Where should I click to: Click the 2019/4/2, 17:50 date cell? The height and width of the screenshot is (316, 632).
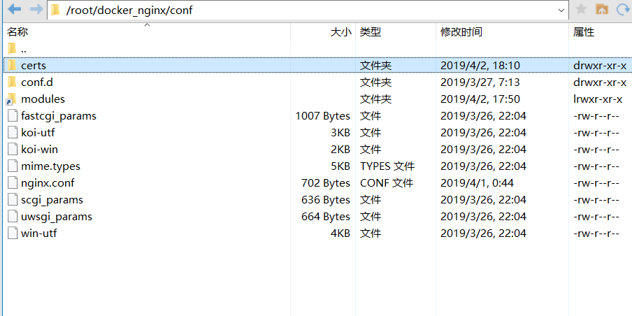[480, 99]
